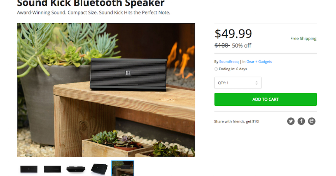
Task: View the fourth angled speaker thumbnail
Action: [99, 169]
